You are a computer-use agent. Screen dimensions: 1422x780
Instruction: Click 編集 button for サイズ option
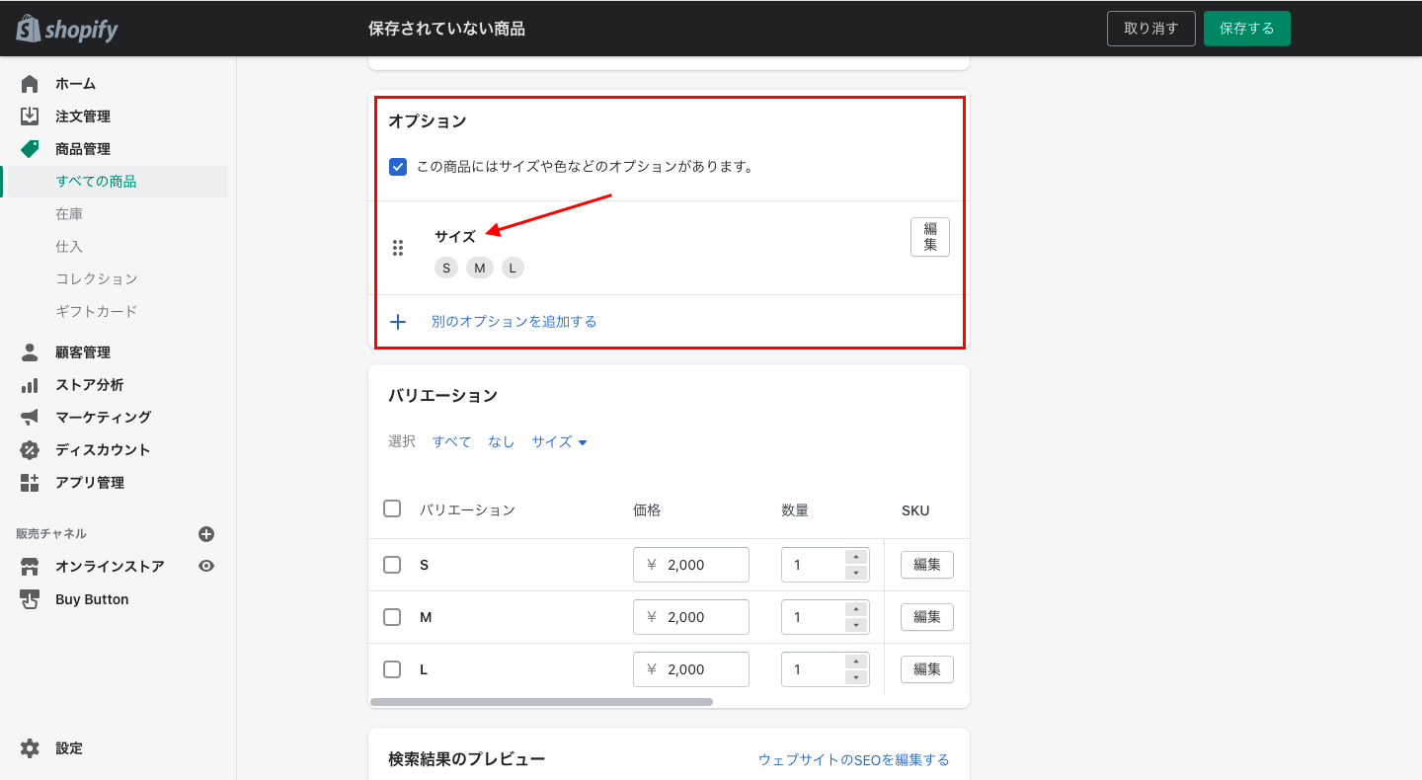tap(930, 237)
